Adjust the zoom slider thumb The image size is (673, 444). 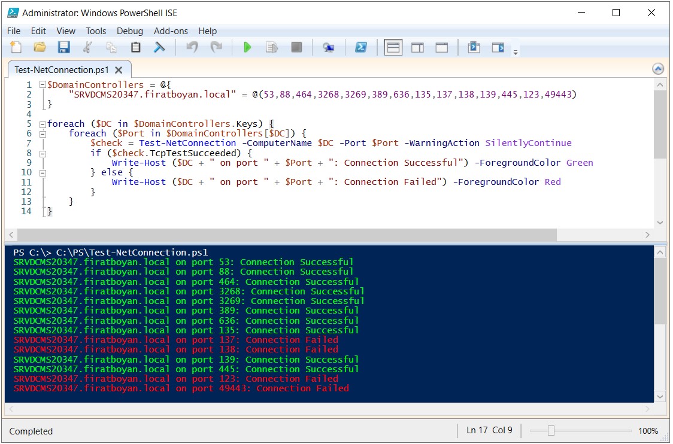[551, 430]
